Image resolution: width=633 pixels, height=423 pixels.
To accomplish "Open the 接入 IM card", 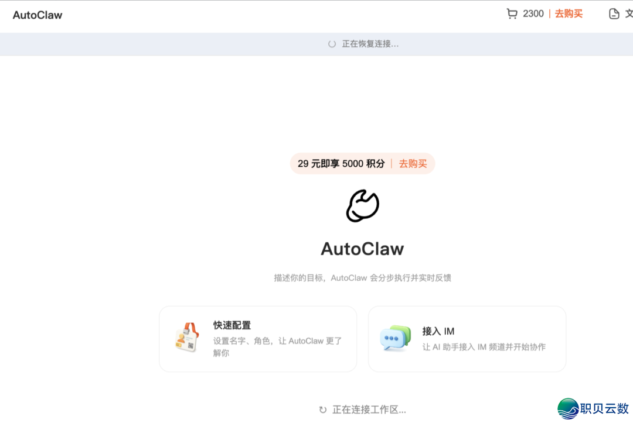I will (x=467, y=338).
